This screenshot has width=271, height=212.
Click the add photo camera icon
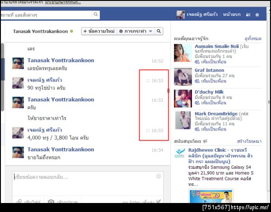(x=51, y=201)
